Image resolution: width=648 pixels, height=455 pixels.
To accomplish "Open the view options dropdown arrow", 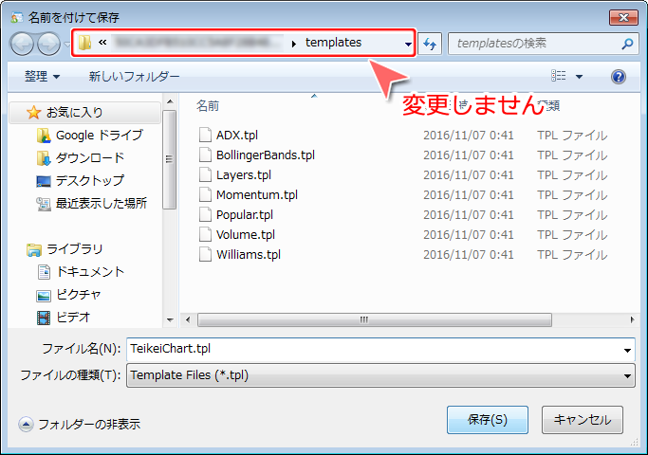I will [579, 77].
